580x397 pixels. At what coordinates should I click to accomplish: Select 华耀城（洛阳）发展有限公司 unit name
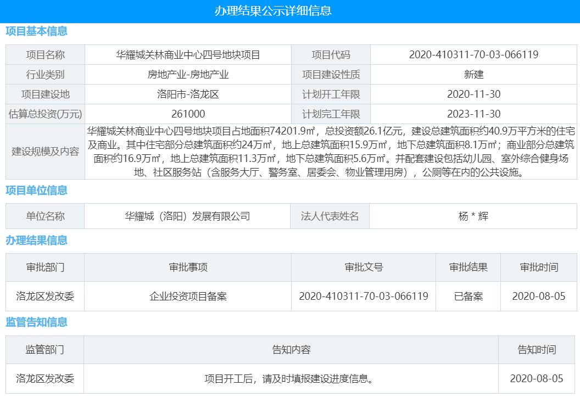point(187,216)
